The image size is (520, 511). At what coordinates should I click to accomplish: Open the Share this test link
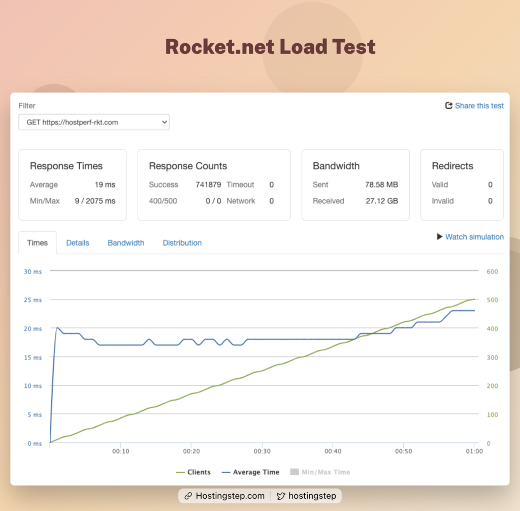[x=479, y=106]
